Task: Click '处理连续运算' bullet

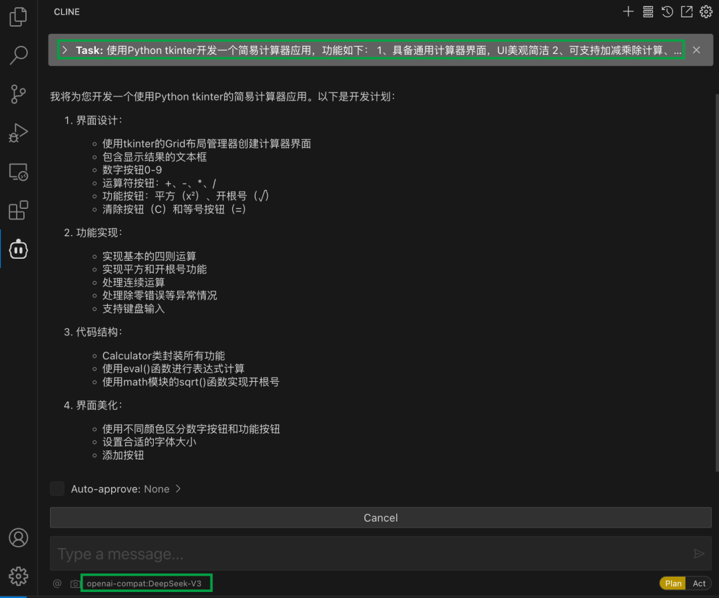Action: tap(133, 282)
